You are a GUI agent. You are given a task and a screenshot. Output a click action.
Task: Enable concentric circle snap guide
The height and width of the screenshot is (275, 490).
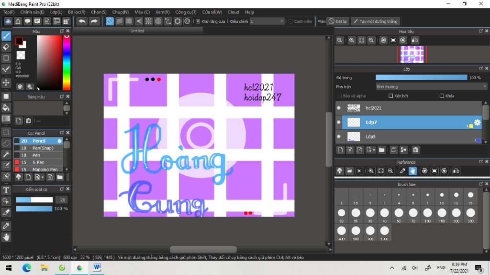158,21
